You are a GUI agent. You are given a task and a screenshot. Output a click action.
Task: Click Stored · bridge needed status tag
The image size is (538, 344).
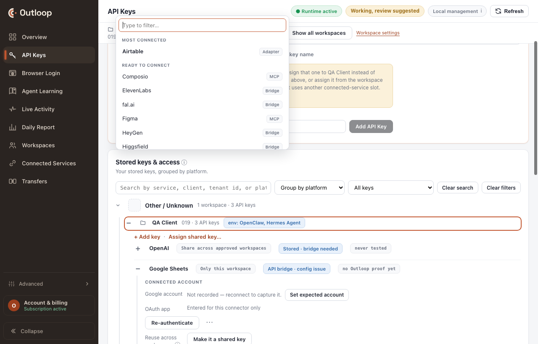point(311,249)
